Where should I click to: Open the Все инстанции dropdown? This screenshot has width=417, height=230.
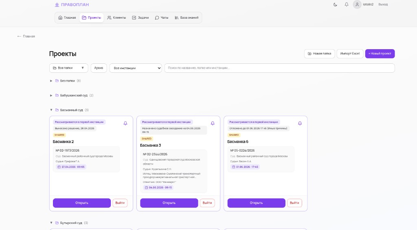click(x=136, y=68)
